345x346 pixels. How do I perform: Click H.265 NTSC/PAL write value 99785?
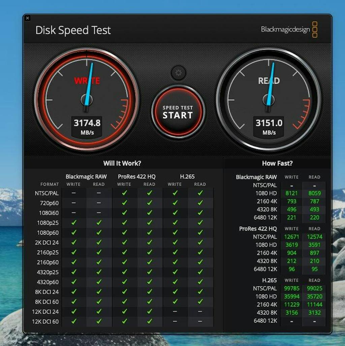291,288
